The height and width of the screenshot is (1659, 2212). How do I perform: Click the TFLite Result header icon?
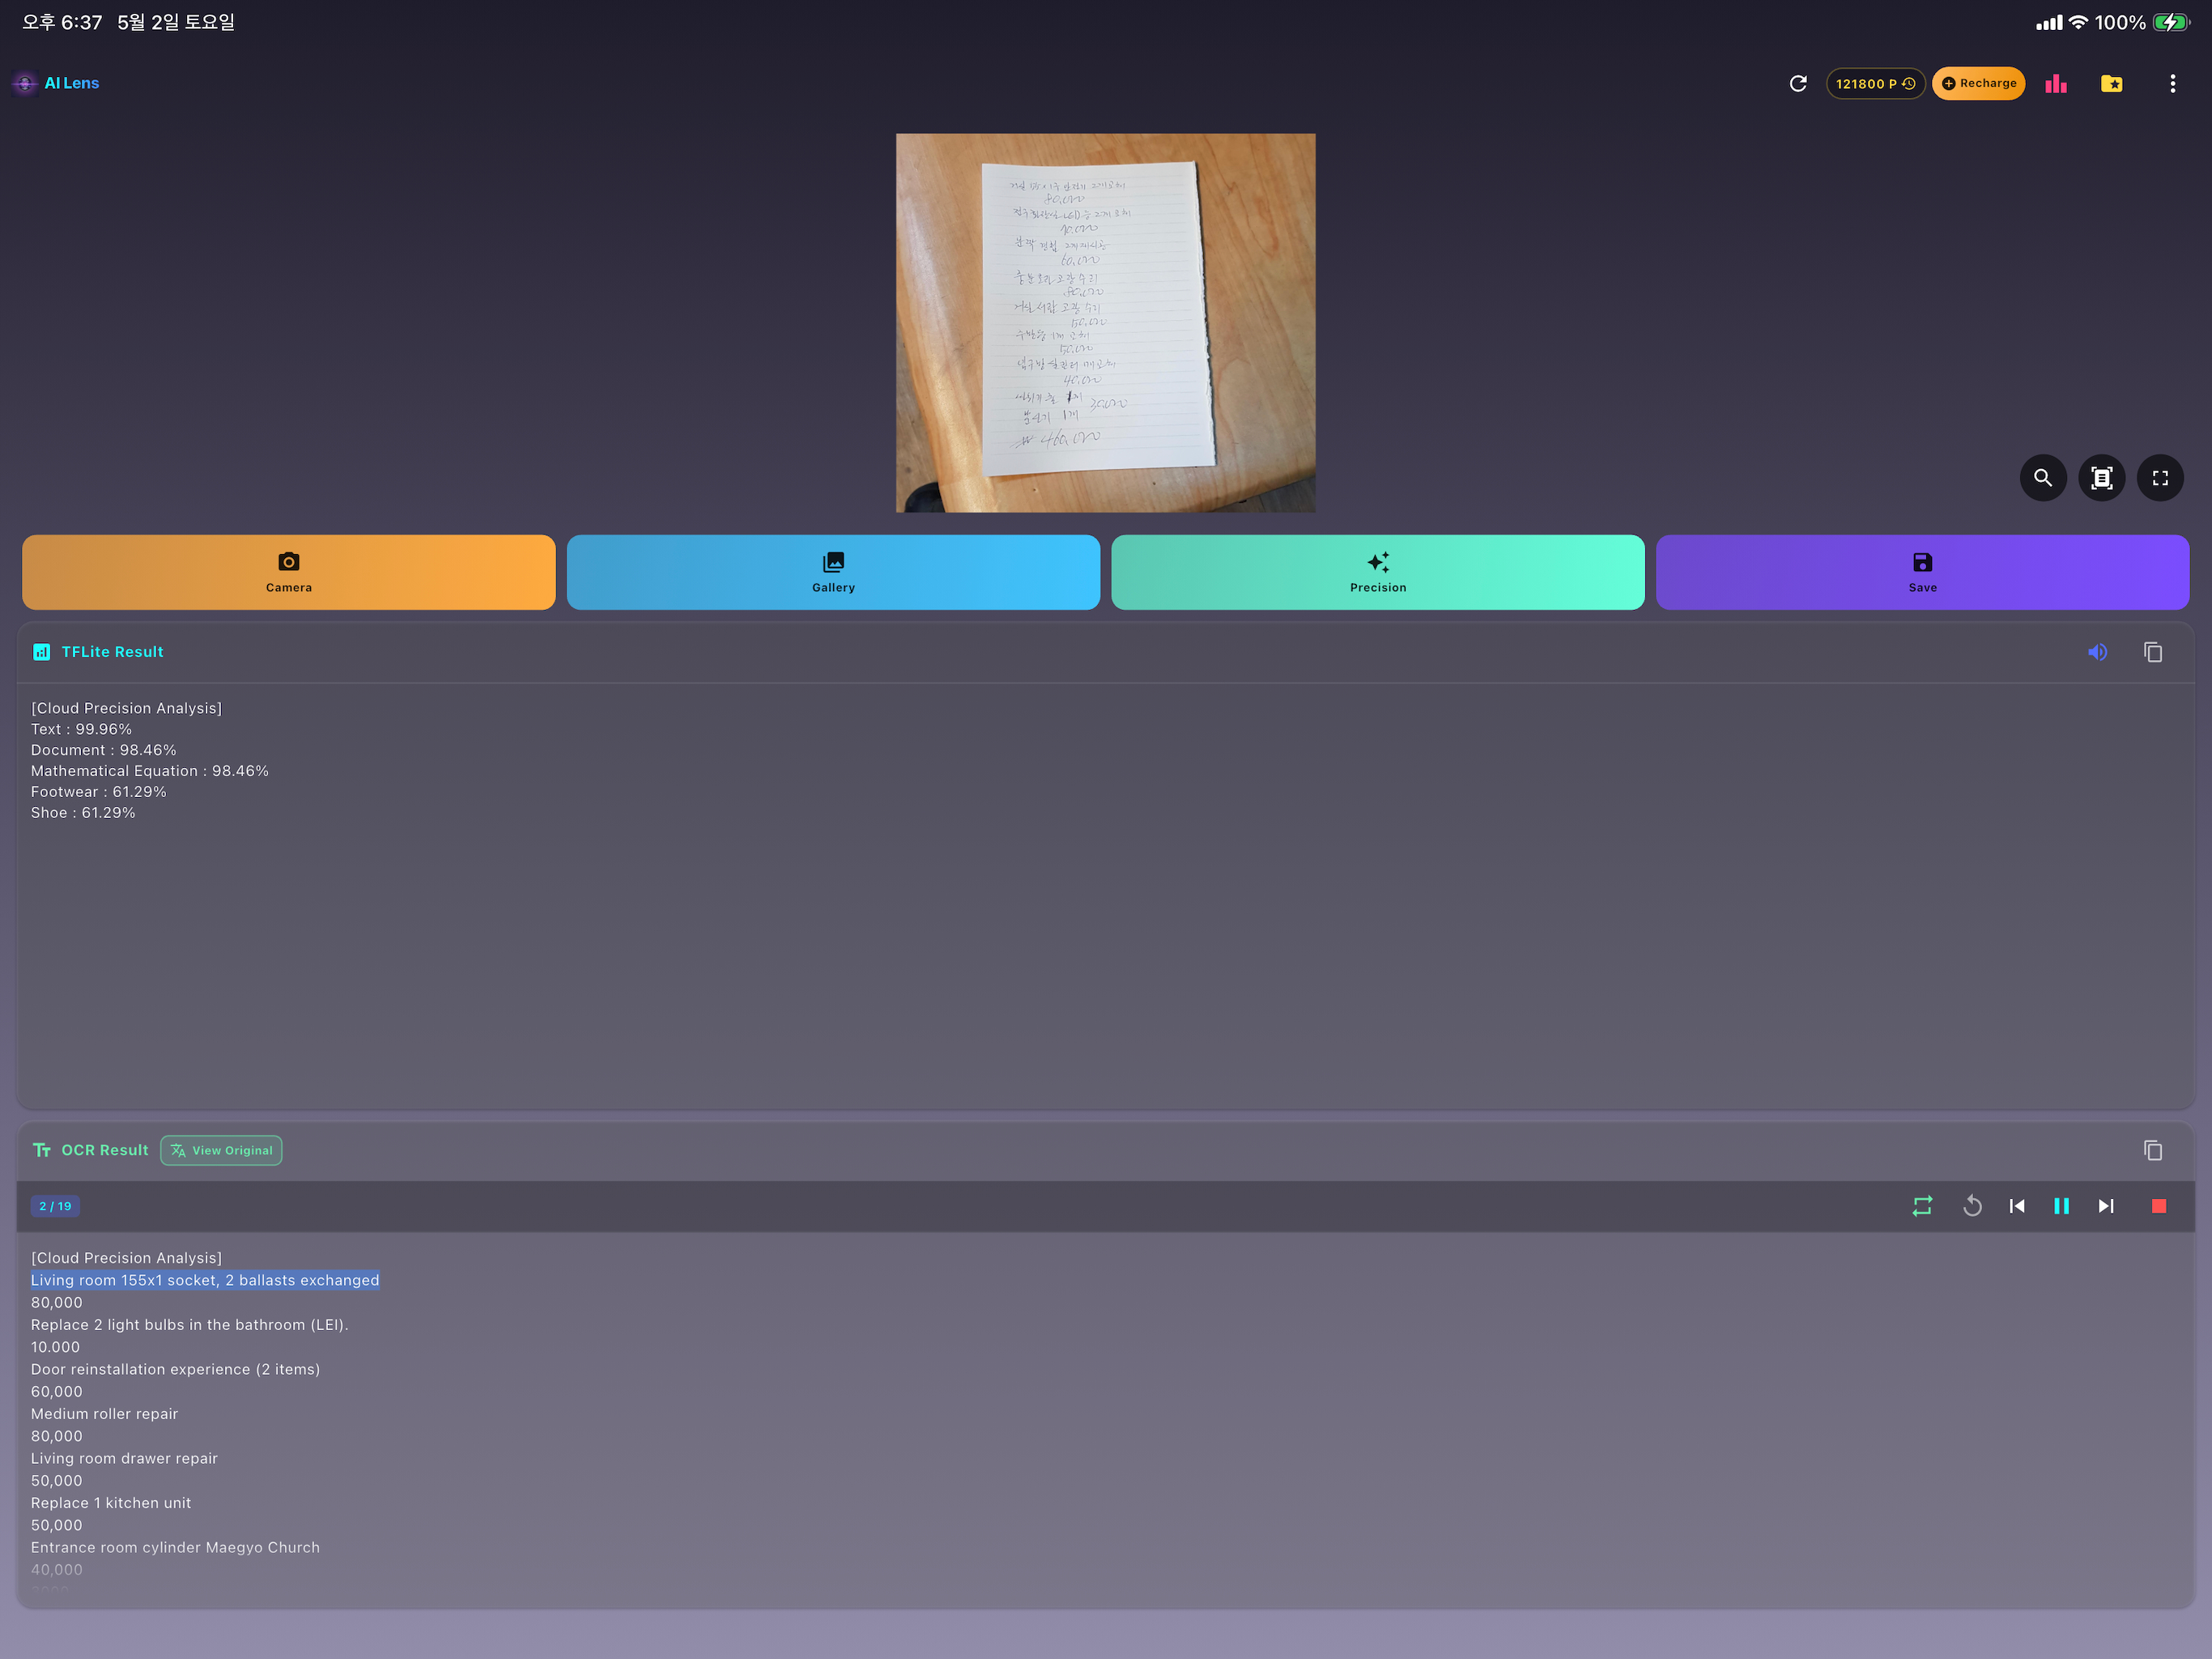pyautogui.click(x=41, y=651)
